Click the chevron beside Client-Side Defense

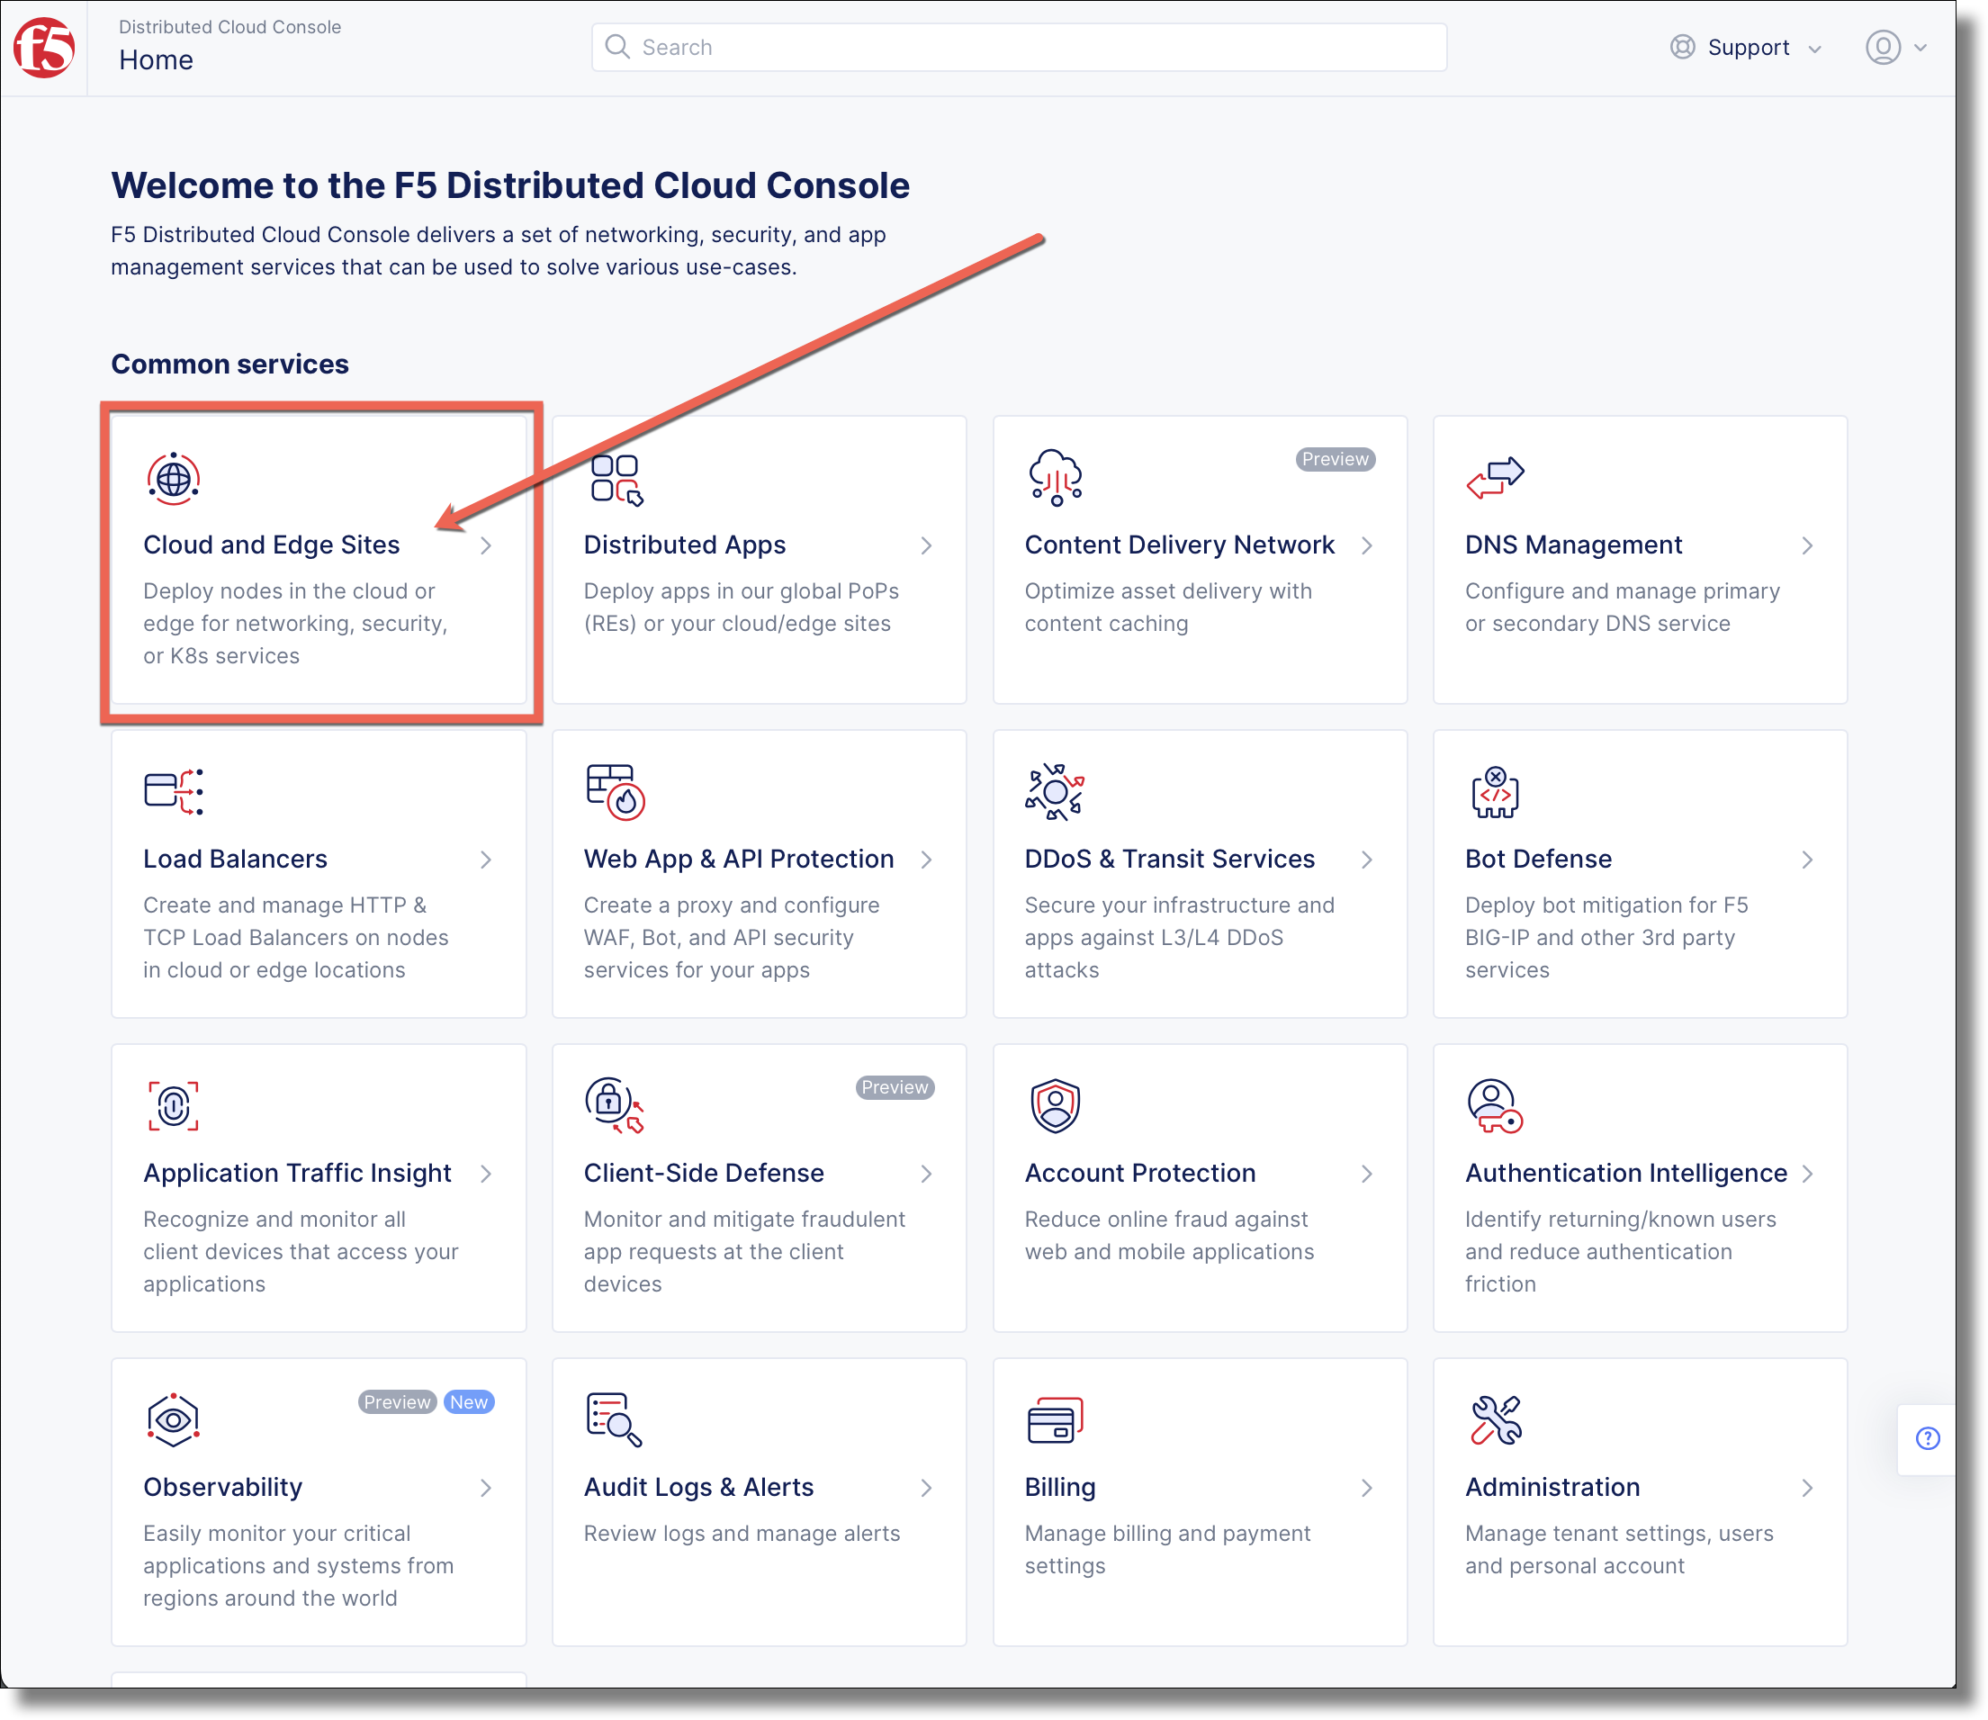click(x=927, y=1173)
